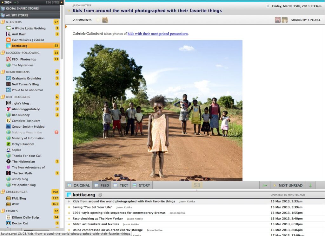Mark 'Glitch art blankets and textiles' dot as read
Image resolution: width=325 pixels, height=236 pixels.
[70, 224]
